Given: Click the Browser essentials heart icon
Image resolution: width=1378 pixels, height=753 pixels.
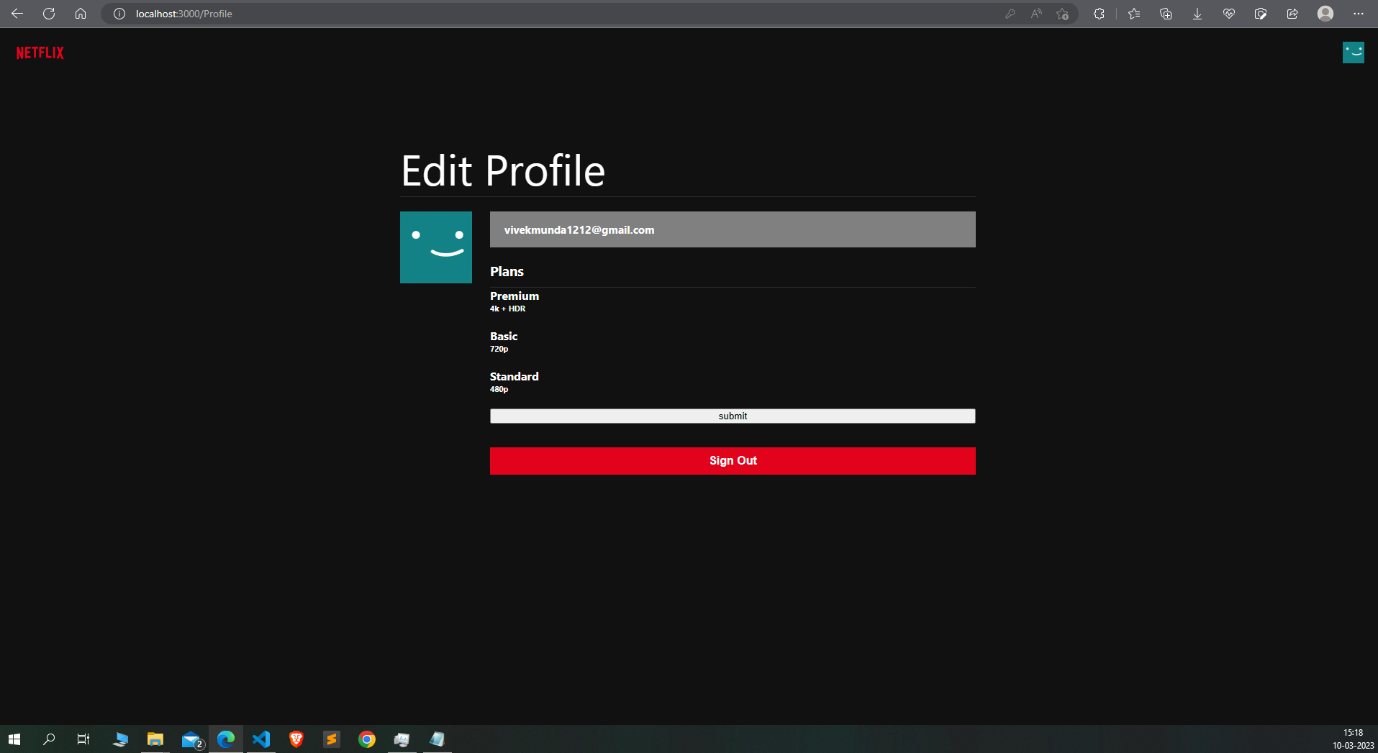Looking at the screenshot, I should [x=1229, y=13].
